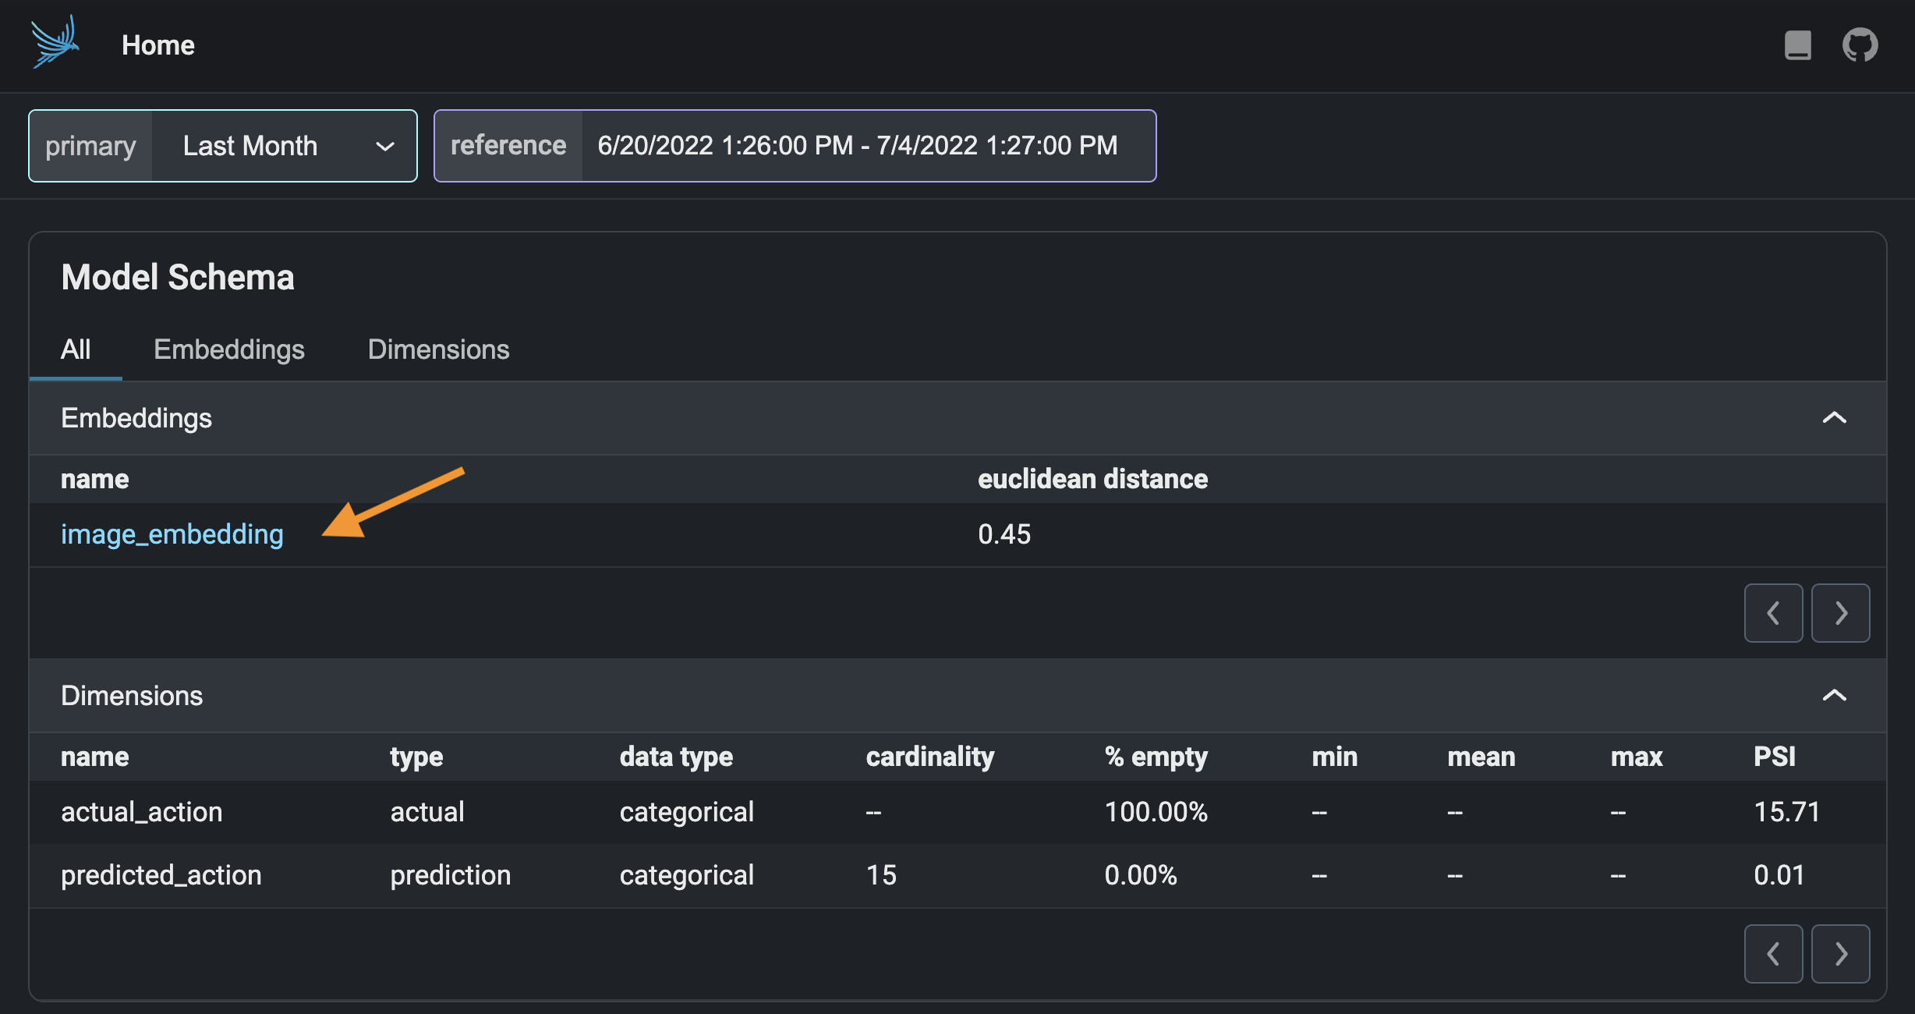Select the All tab

point(76,349)
